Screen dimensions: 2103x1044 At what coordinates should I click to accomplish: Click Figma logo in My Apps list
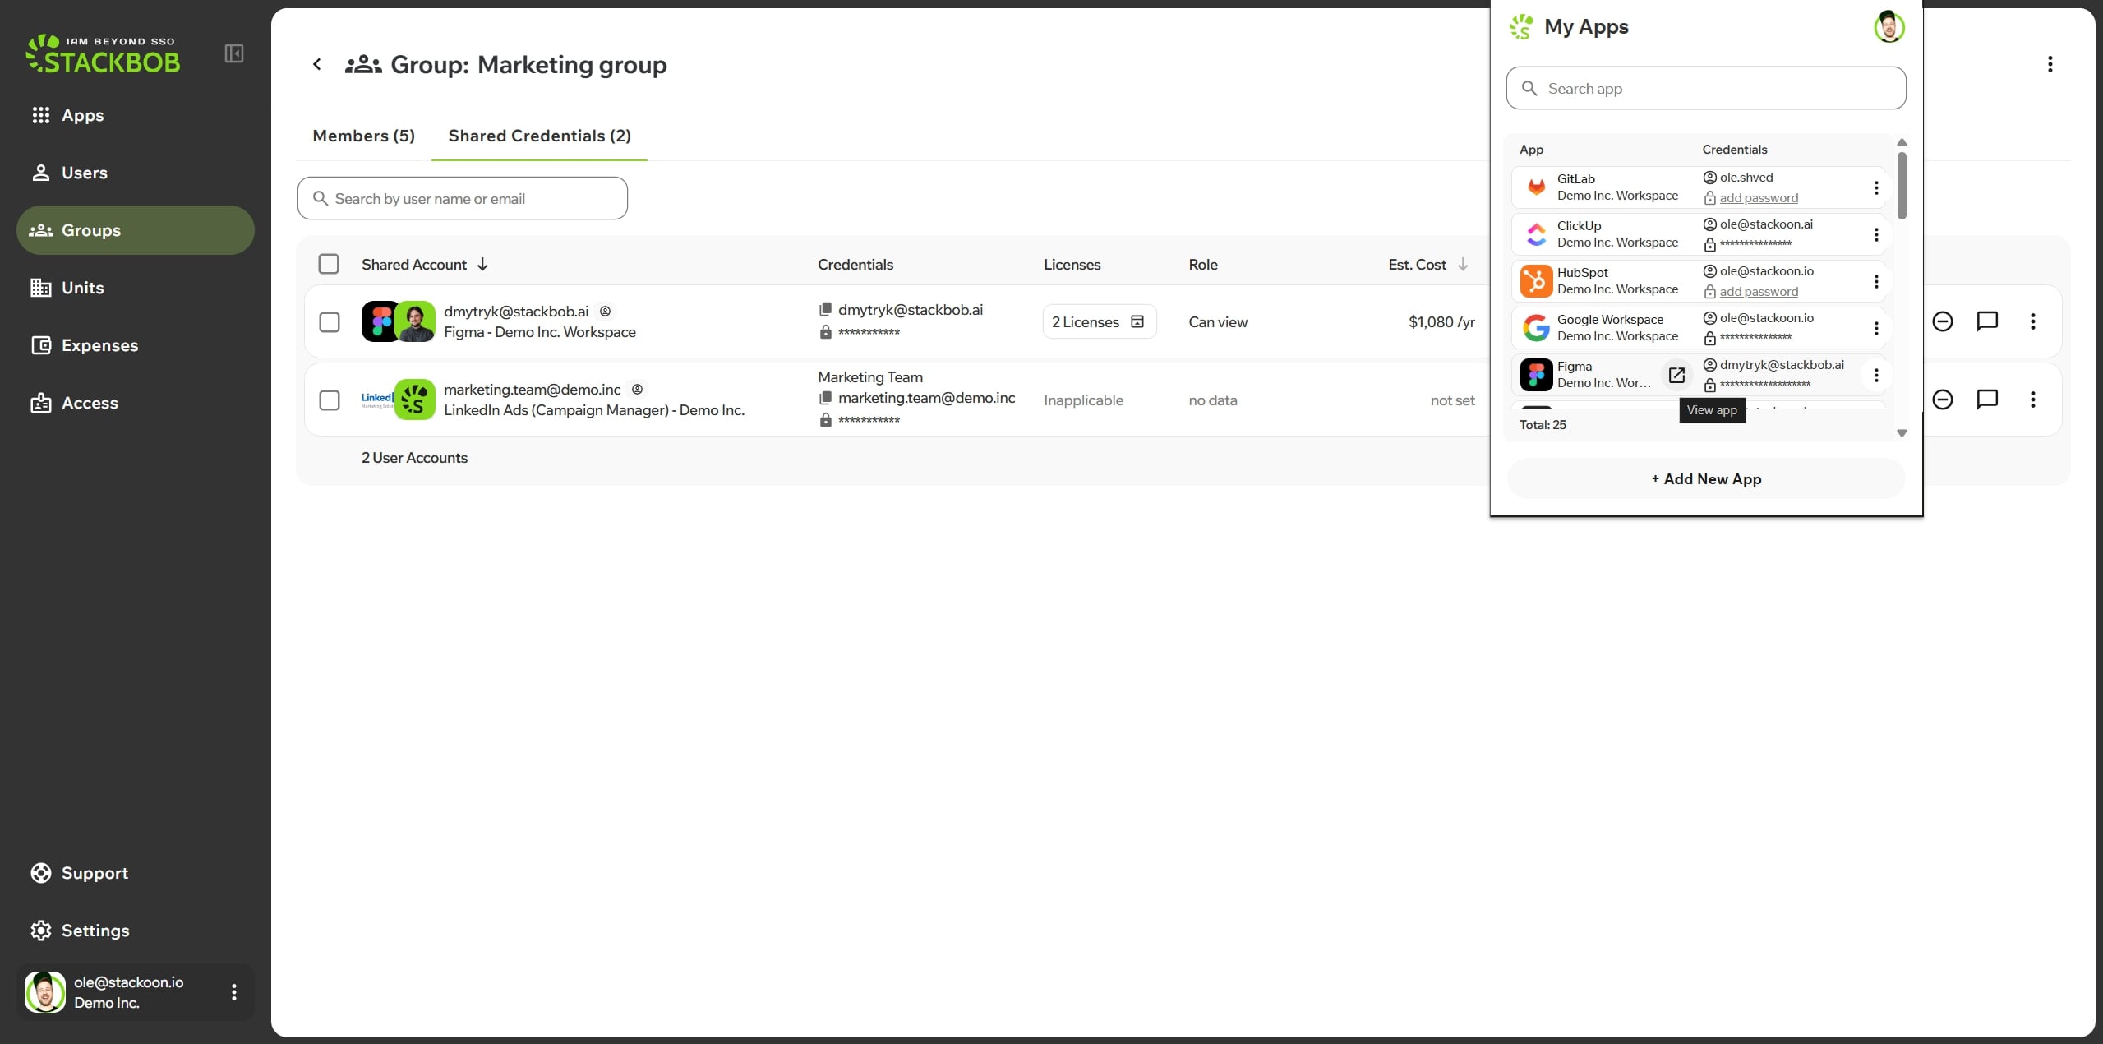(x=1536, y=375)
